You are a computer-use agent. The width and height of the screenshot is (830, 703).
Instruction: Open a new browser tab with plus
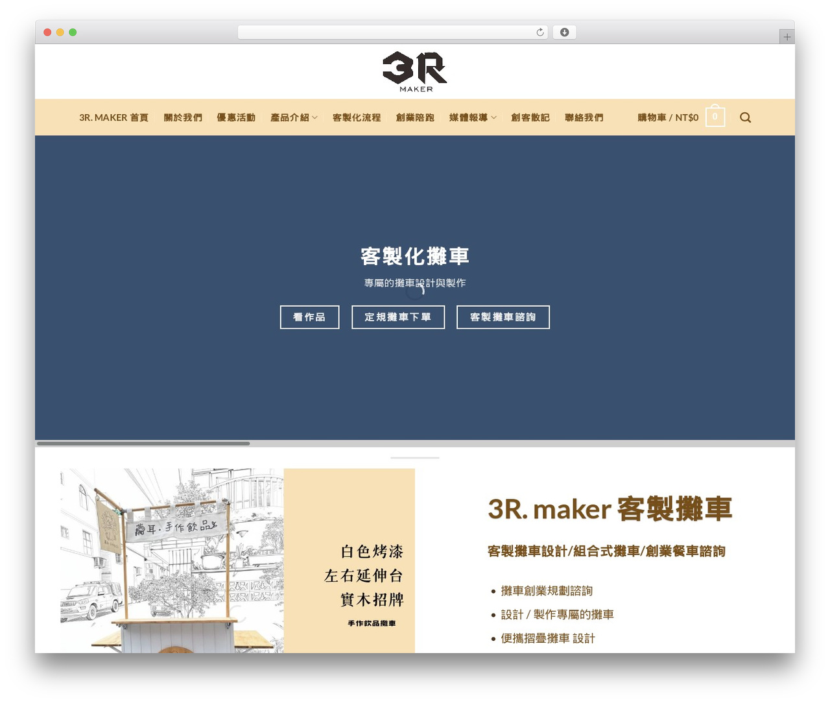(787, 37)
